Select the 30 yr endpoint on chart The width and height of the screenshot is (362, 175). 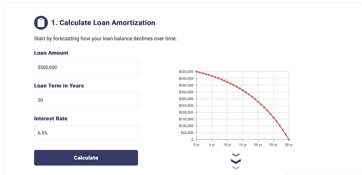pos(289,140)
